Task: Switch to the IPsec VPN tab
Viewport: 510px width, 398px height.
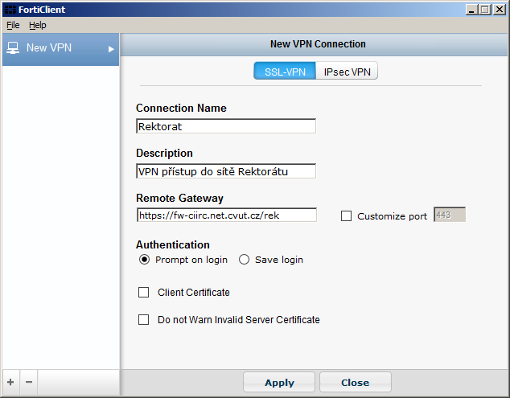Action: point(347,71)
